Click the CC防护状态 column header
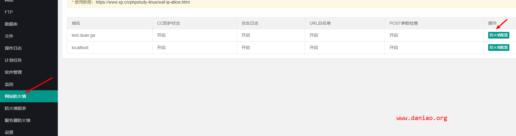This screenshot has height=136, width=516. pos(169,23)
